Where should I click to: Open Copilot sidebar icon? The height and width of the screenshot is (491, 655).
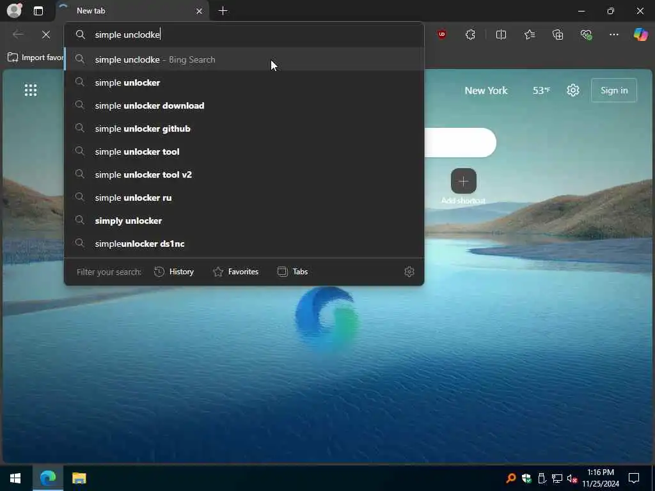[x=640, y=35]
